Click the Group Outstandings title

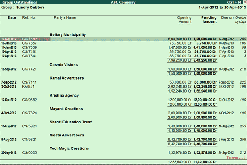click(20, 2)
